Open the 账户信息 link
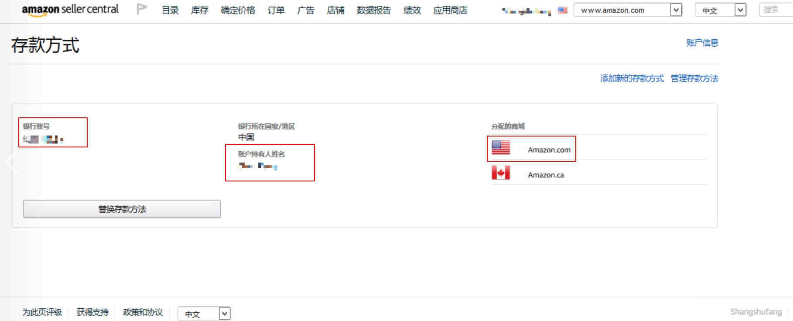 click(x=702, y=43)
